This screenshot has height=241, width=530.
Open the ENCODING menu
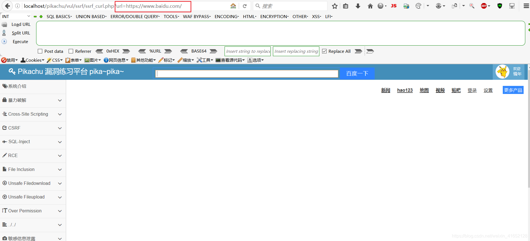(x=227, y=17)
